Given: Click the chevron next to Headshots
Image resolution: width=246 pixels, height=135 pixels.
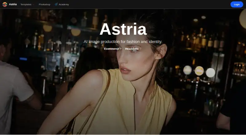Looking at the screenshot, I should pyautogui.click(x=141, y=49).
